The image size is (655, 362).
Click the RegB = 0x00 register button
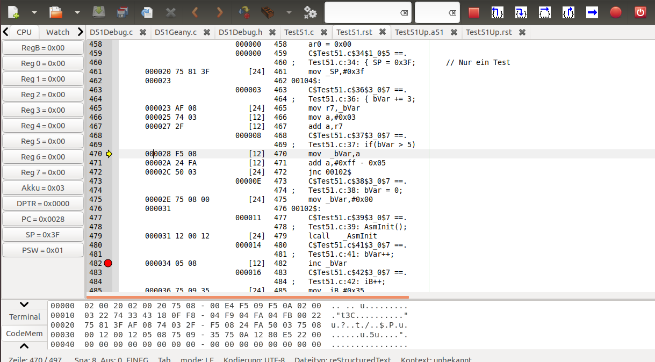tap(43, 48)
